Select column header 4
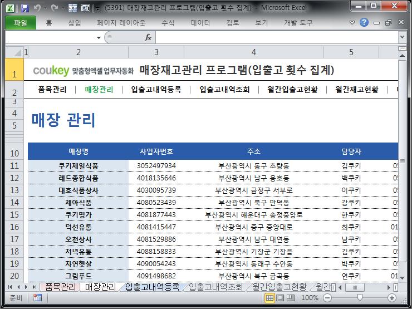This screenshot has width=412, height=309. click(x=253, y=52)
